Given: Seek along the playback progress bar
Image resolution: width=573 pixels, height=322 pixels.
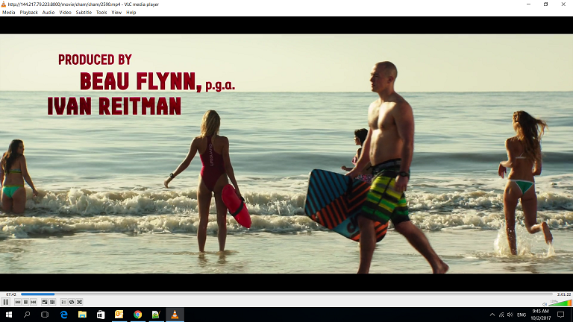Looking at the screenshot, I should 286,294.
